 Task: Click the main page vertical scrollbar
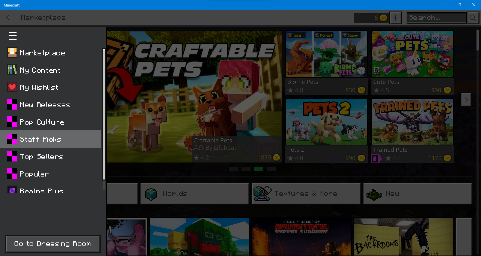[x=477, y=40]
